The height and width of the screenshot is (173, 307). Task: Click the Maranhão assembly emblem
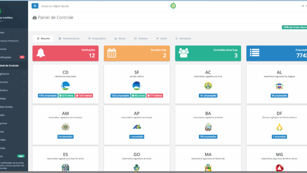coord(208,168)
